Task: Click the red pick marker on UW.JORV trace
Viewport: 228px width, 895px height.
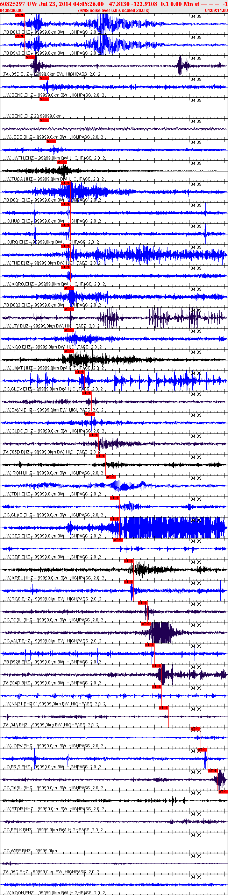Action: pyautogui.click(x=195, y=729)
